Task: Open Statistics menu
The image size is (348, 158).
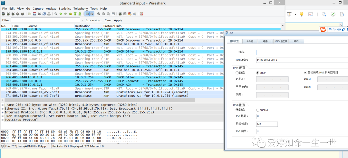Action: point(65,9)
